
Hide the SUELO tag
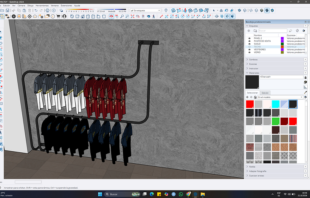click(249, 44)
